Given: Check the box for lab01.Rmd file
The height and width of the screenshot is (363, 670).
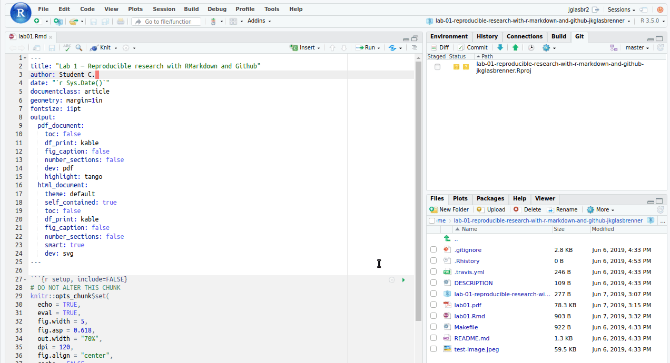Looking at the screenshot, I should 433,316.
